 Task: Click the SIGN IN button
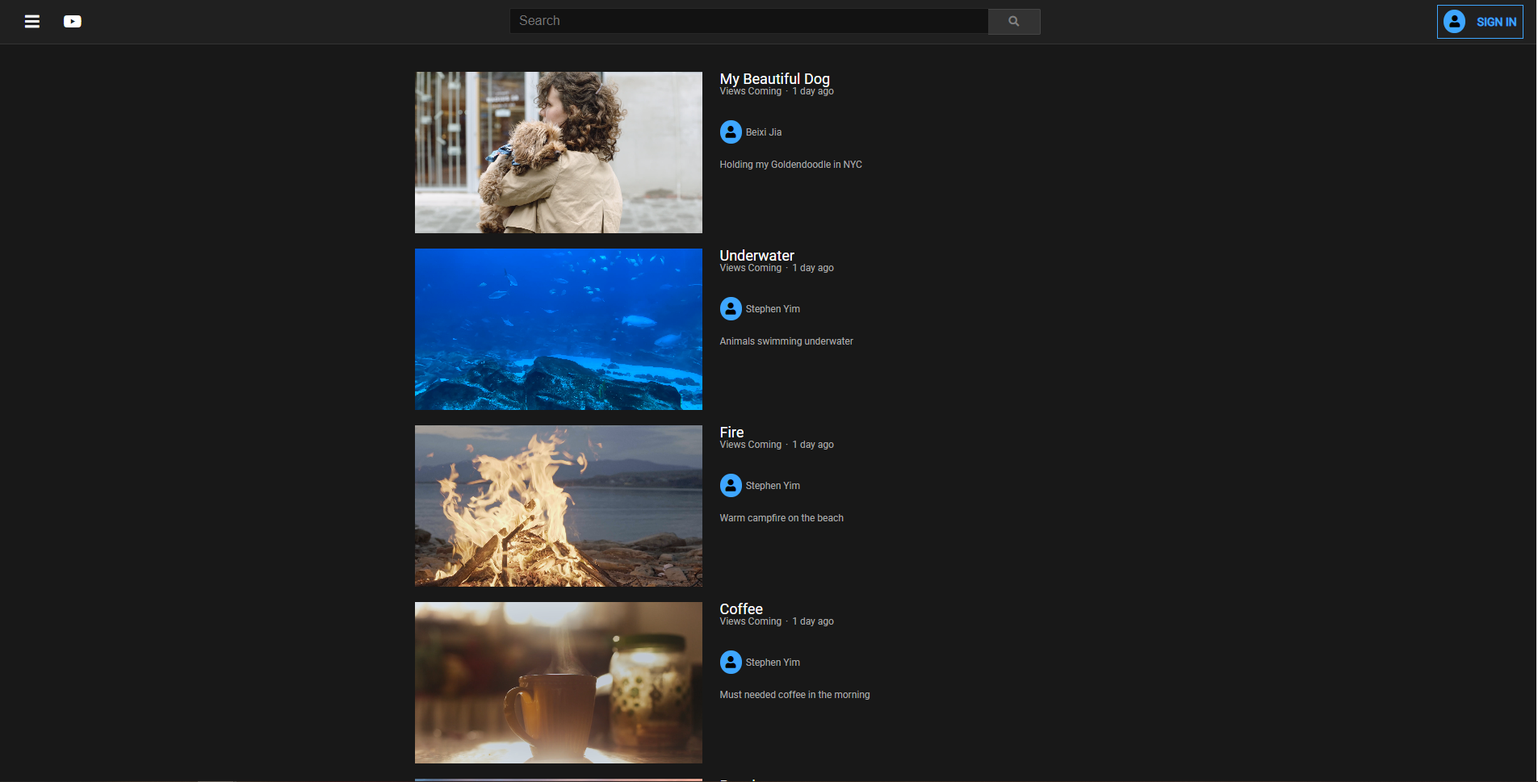1496,22
